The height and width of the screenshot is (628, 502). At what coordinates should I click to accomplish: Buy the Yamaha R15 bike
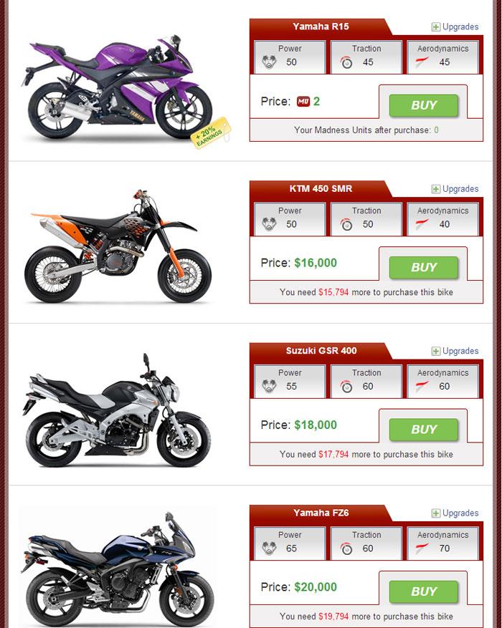(x=423, y=106)
